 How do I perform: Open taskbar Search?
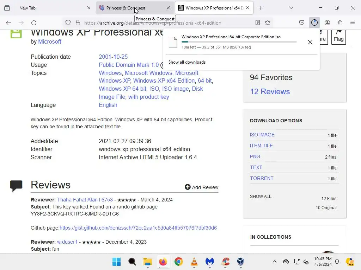tap(132, 262)
